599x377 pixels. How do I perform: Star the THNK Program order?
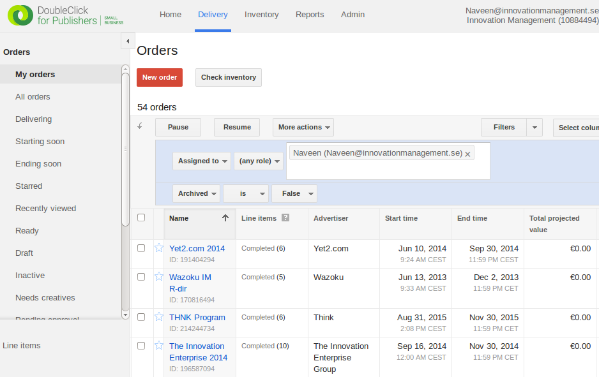pos(159,316)
